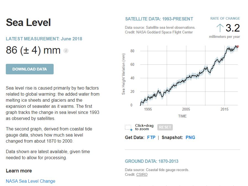Click the Sea Height Variation axis label
This screenshot has height=186, width=248.
124,75
